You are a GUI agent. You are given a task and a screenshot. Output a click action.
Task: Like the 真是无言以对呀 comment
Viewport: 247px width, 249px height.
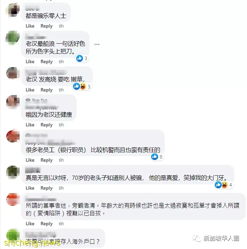(30, 188)
